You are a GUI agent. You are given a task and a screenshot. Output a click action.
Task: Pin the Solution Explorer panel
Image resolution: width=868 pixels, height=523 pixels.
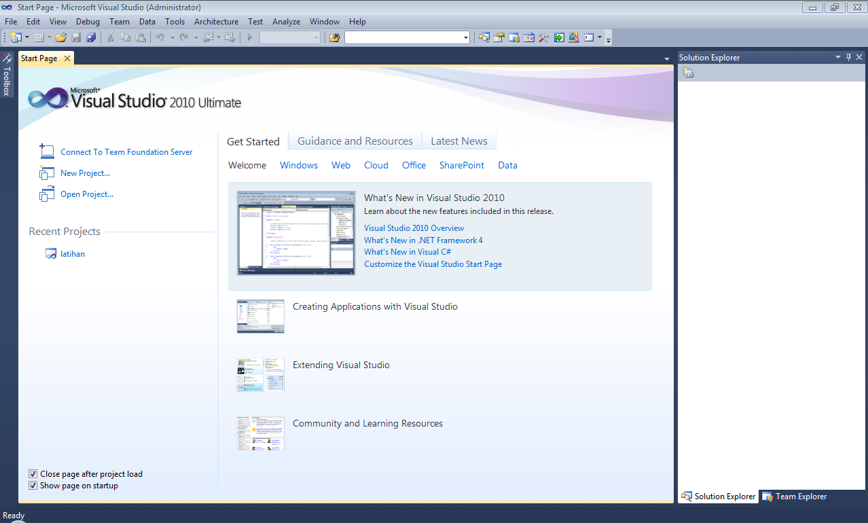(x=848, y=57)
